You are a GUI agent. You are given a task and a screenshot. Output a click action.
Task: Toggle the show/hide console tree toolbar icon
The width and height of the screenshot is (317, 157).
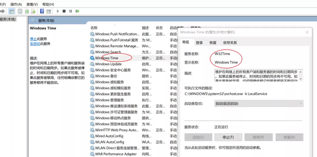point(12,11)
